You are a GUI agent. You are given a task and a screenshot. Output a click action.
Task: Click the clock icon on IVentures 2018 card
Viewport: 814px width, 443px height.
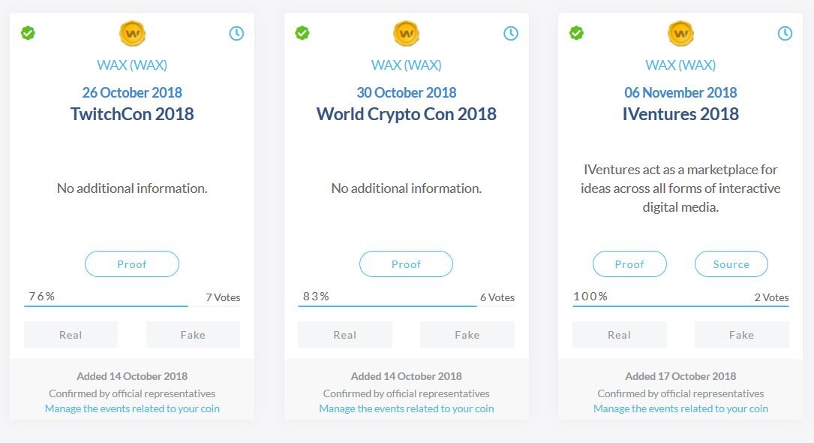[x=785, y=33]
